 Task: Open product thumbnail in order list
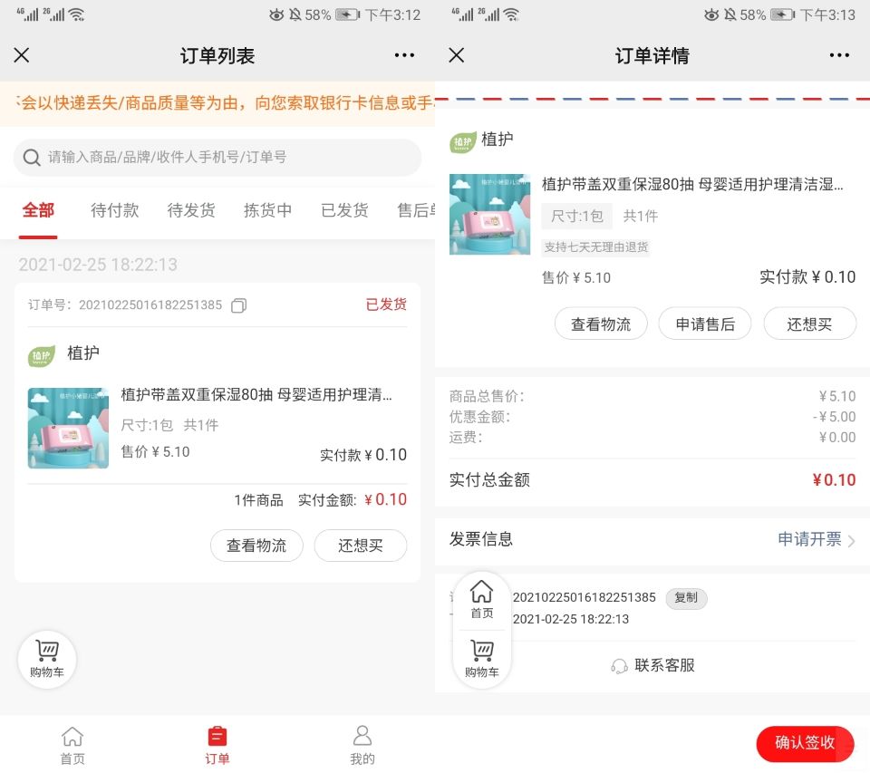click(68, 428)
